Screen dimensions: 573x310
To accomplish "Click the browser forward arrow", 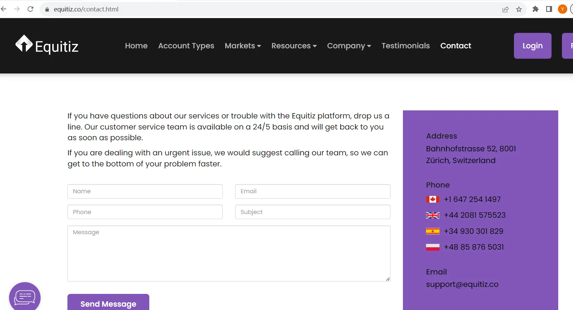I will (17, 9).
